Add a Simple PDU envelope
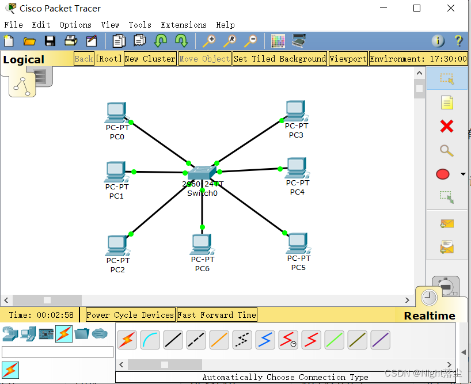Screen dimensions: 471x384 pyautogui.click(x=447, y=224)
